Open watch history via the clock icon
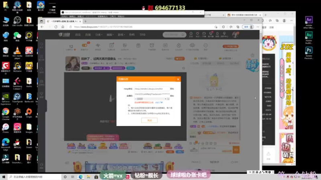This screenshot has width=321, height=180. coord(191,34)
